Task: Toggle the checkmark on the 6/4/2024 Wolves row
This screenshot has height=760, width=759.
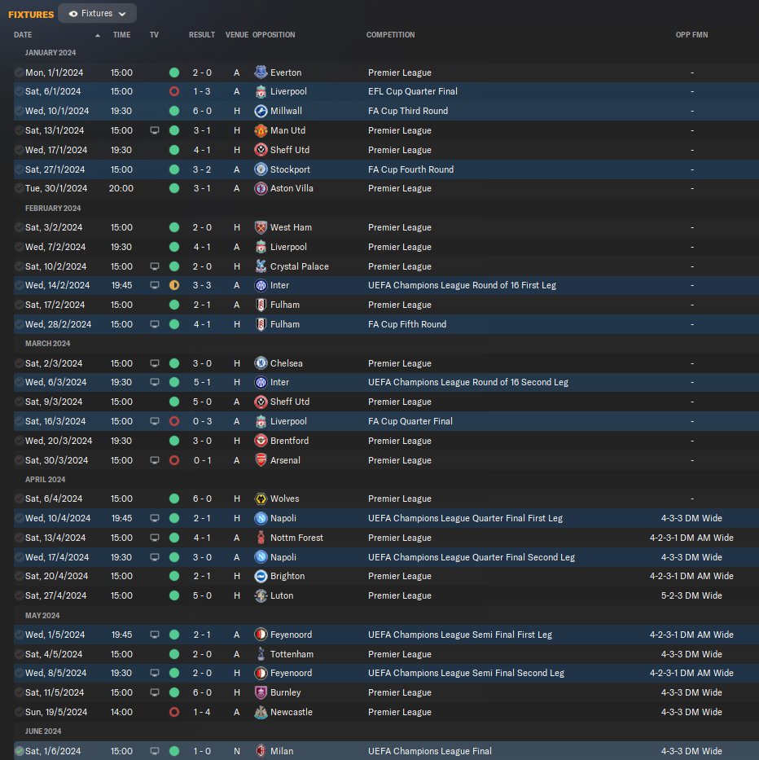Action: [19, 499]
